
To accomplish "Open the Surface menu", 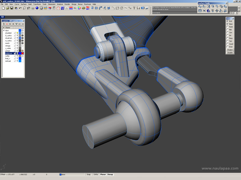I will (23, 4).
